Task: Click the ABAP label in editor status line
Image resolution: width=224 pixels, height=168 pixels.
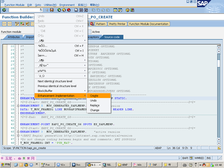Action: tap(158, 148)
